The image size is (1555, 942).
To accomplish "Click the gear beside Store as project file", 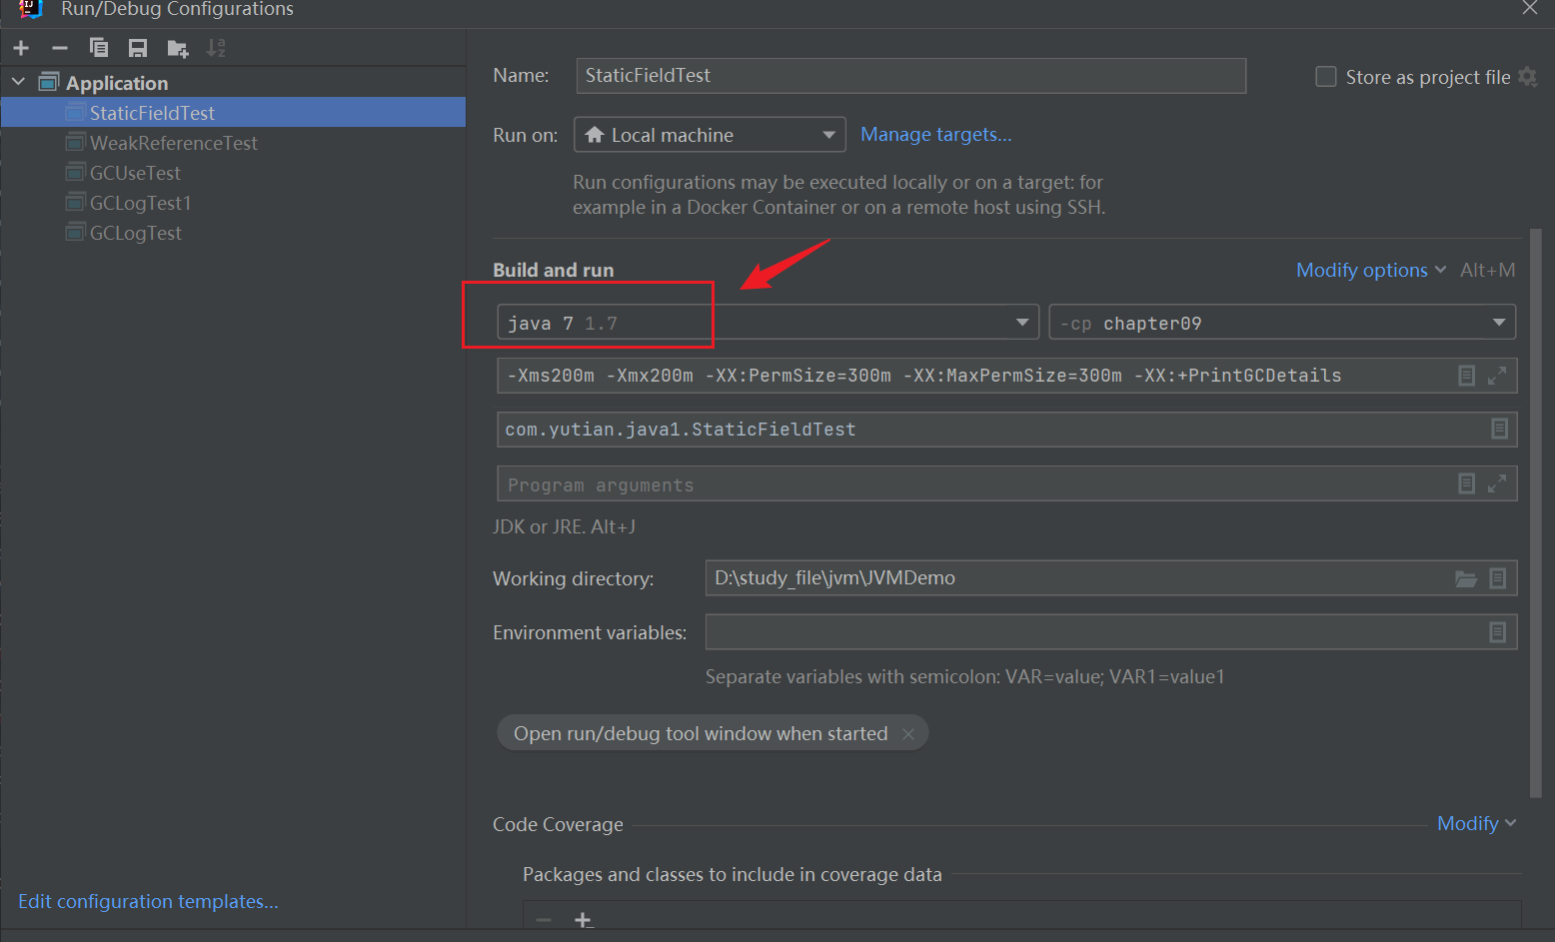I will 1527,77.
